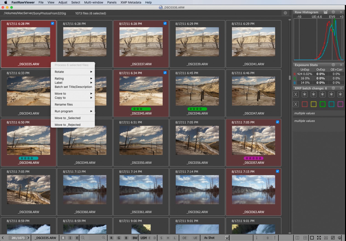This screenshot has width=346, height=241.
Task: Switch to single image view icon
Action: coord(312,238)
